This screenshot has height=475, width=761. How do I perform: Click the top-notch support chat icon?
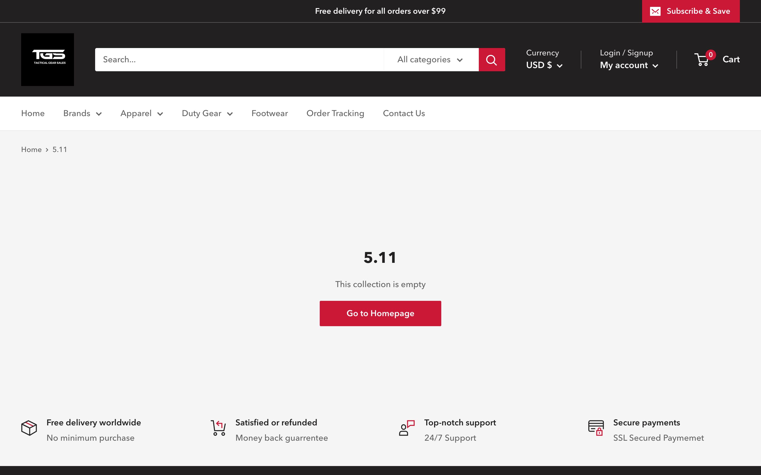(407, 428)
